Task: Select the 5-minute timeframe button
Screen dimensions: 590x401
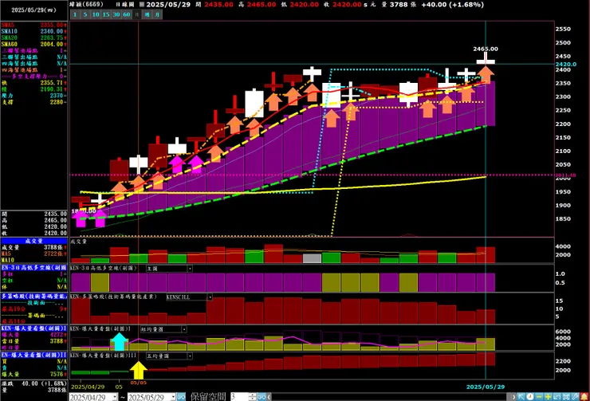Action: pyautogui.click(x=85, y=14)
